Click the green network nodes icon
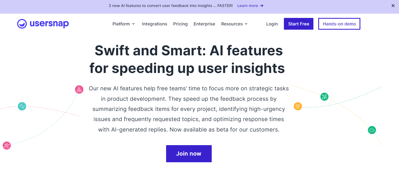Viewport: 399px width, 170px height. pyautogui.click(x=324, y=96)
